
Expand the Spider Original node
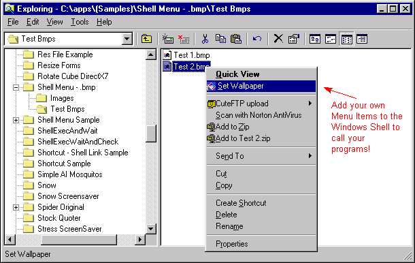click(16, 207)
